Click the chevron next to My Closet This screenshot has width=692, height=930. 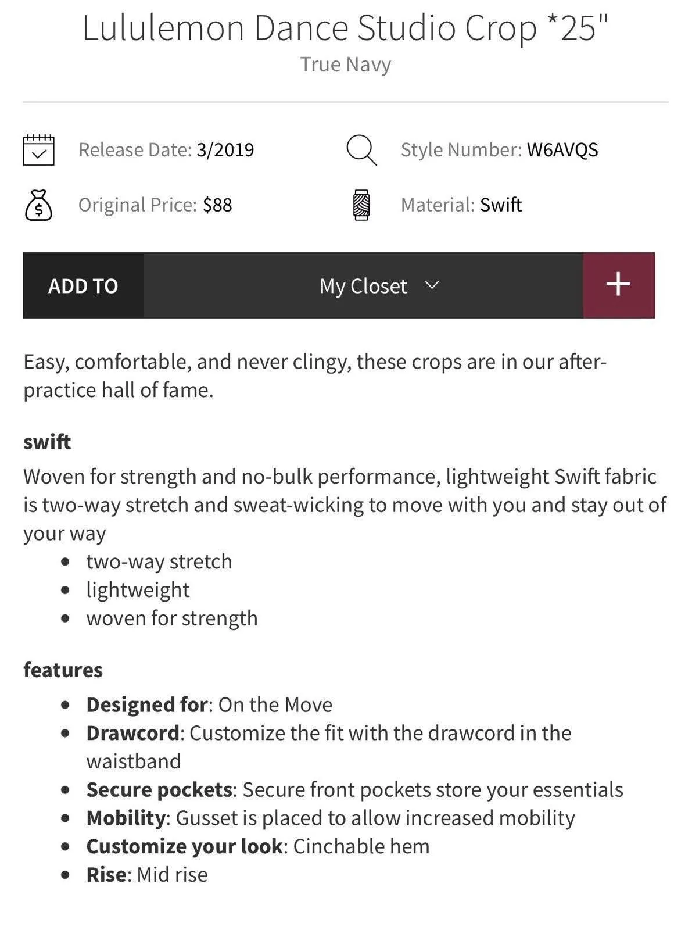coord(432,285)
